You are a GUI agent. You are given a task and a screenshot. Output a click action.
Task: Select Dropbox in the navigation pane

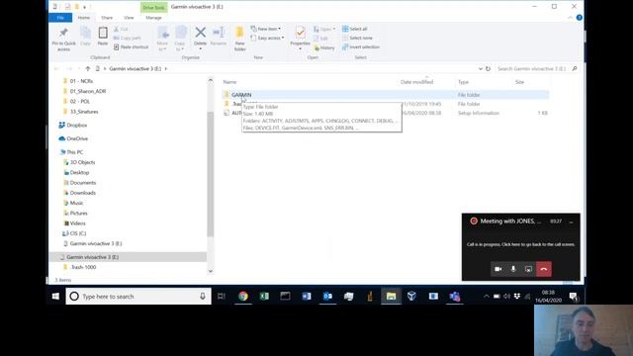(77, 126)
